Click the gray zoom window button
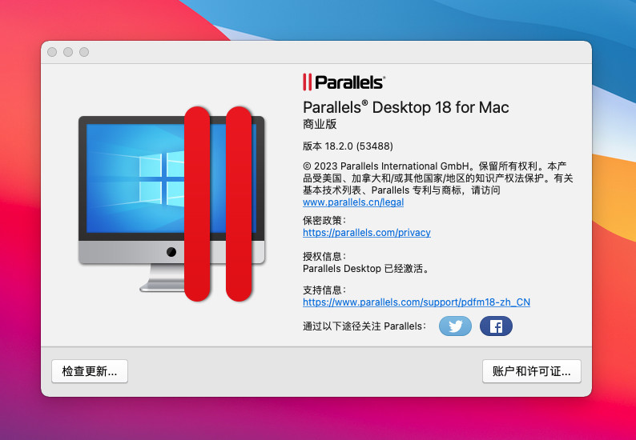The image size is (636, 440). 84,52
